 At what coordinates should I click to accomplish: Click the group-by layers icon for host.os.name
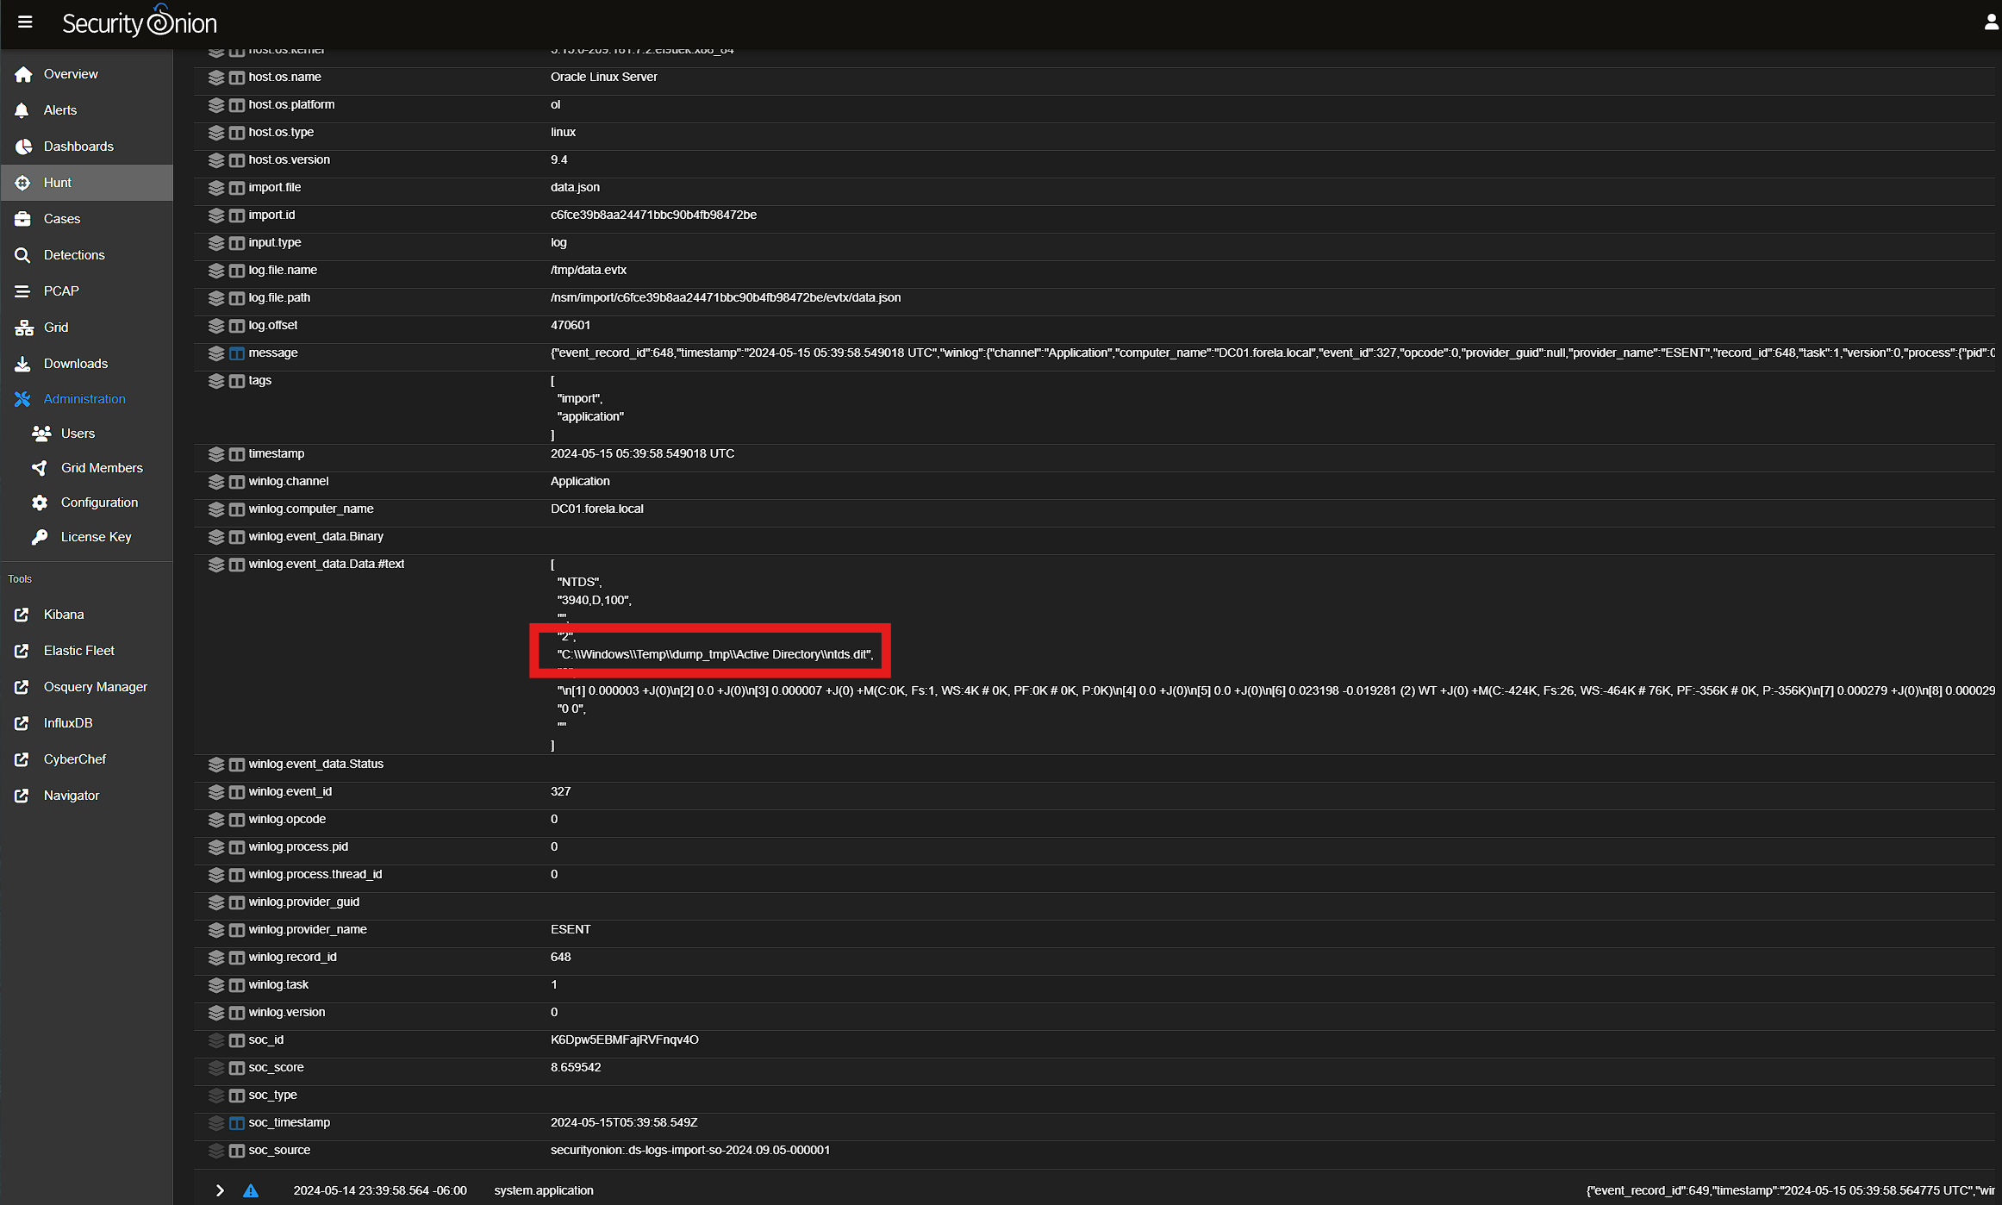pyautogui.click(x=216, y=78)
